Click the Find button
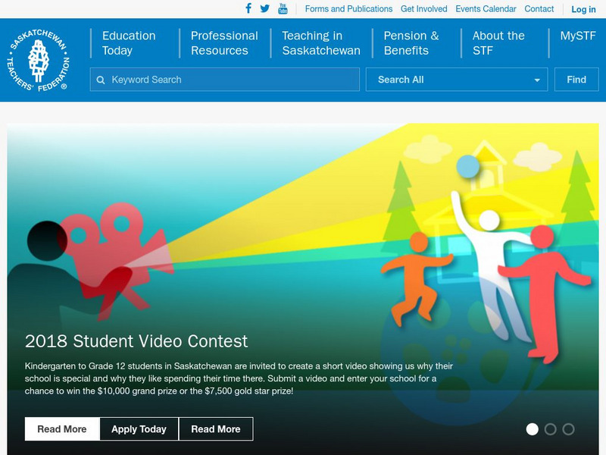 576,80
